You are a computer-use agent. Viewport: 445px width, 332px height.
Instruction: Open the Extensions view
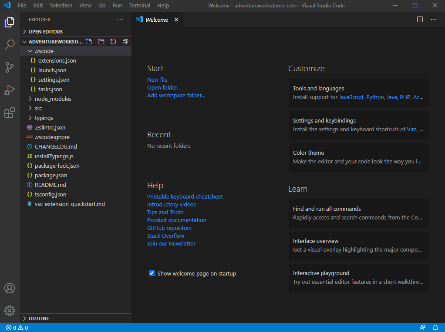10,113
